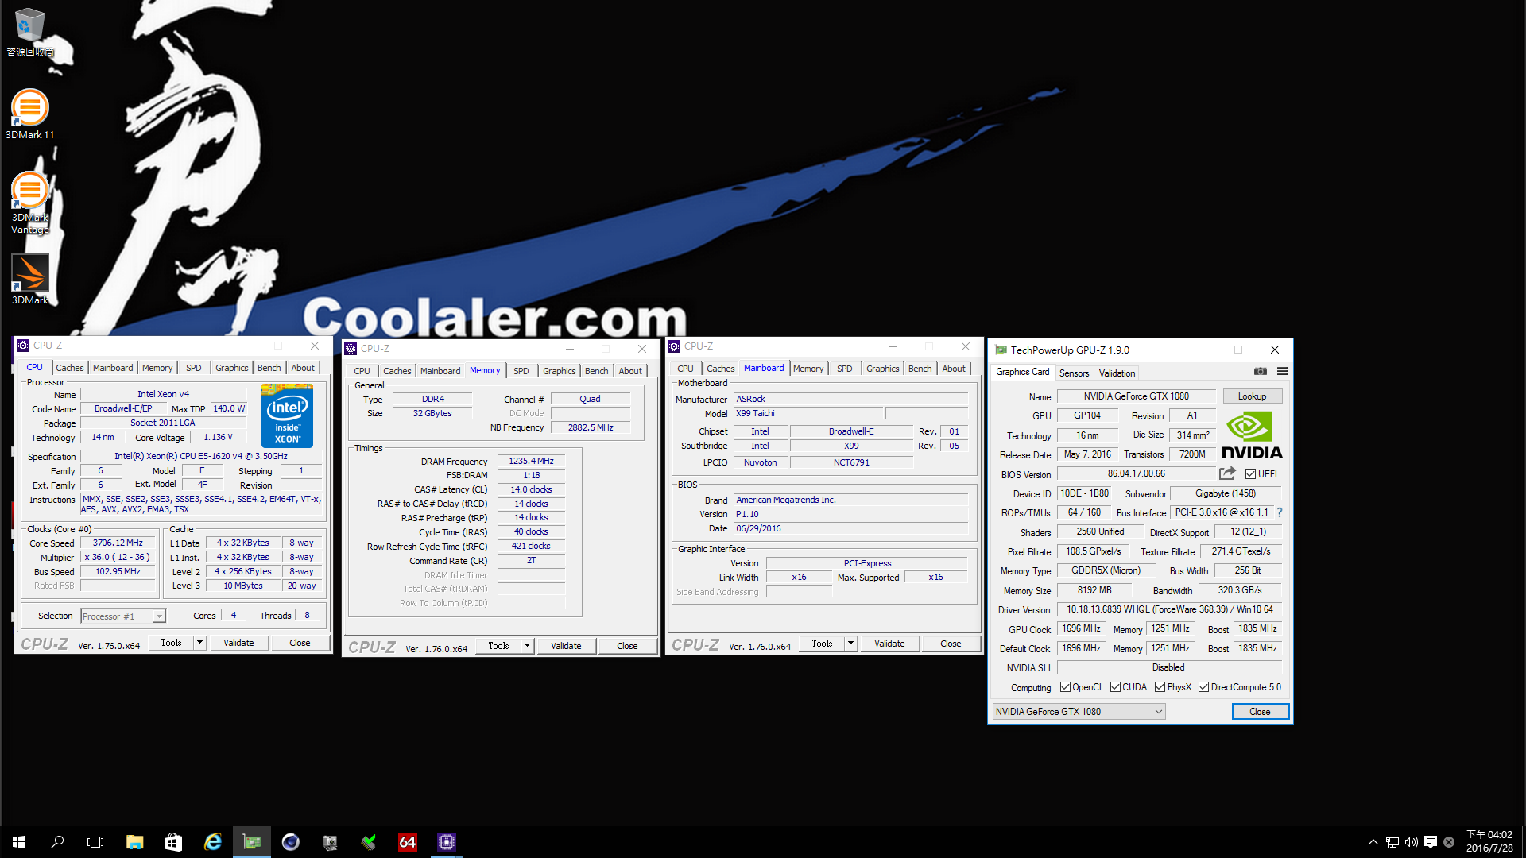Expand Tools dropdown arrow in left CPU-Z window
The width and height of the screenshot is (1526, 858).
(199, 643)
